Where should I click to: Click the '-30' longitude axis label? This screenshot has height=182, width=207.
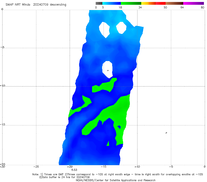[x=2, y=167]
